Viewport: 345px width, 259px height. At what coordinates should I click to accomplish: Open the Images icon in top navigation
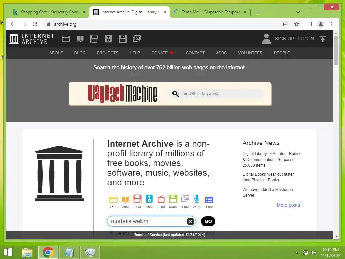[x=137, y=39]
